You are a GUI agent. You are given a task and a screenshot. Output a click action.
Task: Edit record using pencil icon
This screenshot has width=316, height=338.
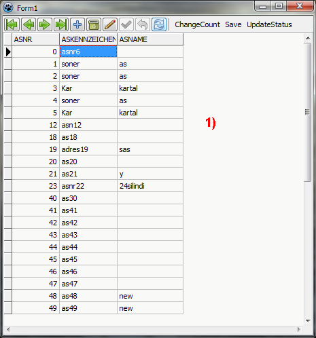click(x=110, y=24)
